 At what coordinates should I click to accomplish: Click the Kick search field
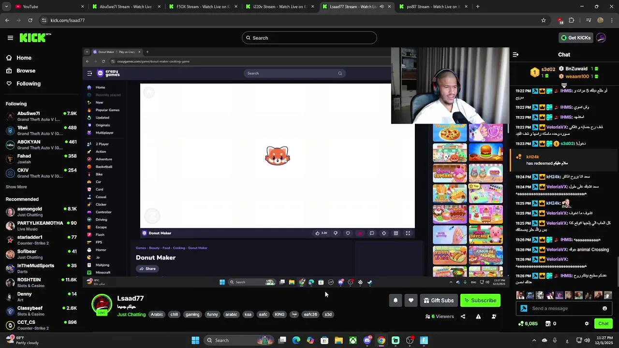click(x=309, y=38)
